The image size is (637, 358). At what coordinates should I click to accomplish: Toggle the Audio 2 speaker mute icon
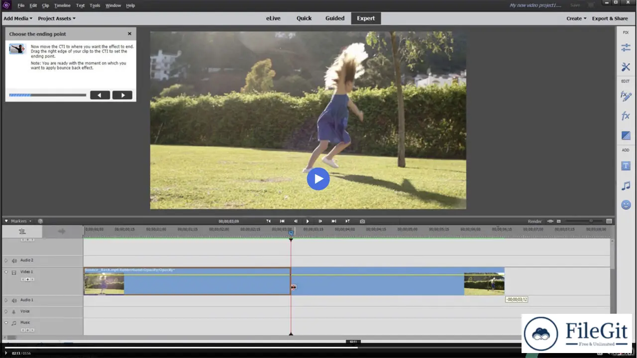click(14, 261)
